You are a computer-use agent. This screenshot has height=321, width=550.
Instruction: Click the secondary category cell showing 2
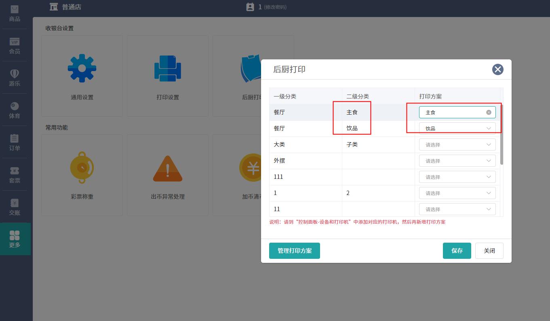[378, 193]
